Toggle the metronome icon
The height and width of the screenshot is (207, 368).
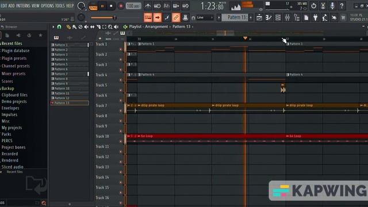point(148,6)
